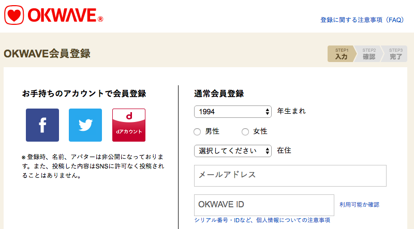Open the シリアル番号・IDなど個人情報 notice link

(262, 220)
